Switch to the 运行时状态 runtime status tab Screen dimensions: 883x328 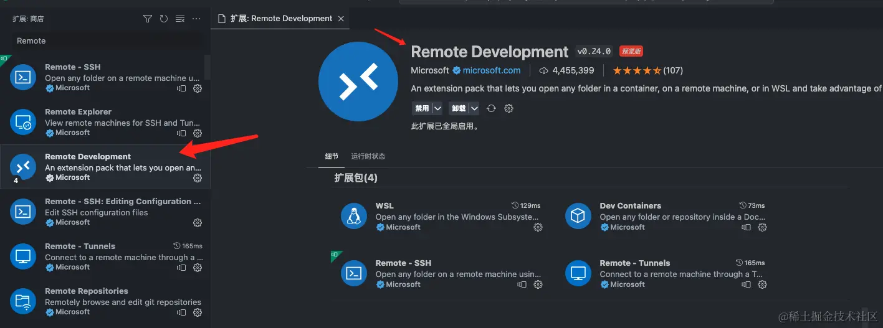click(368, 156)
